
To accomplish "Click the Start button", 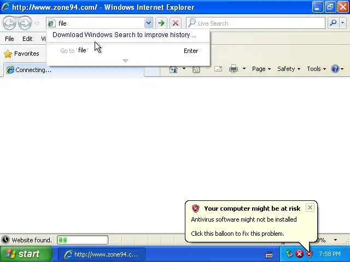I will 26,254.
